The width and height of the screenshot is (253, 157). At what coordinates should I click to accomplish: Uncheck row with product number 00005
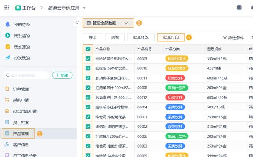click(88, 59)
